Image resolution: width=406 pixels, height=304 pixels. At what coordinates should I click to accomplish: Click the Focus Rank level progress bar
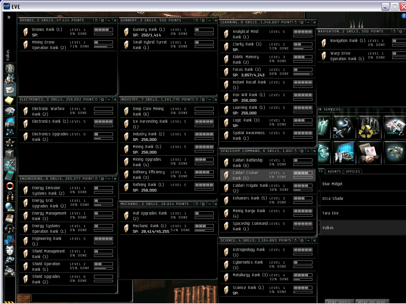[303, 70]
